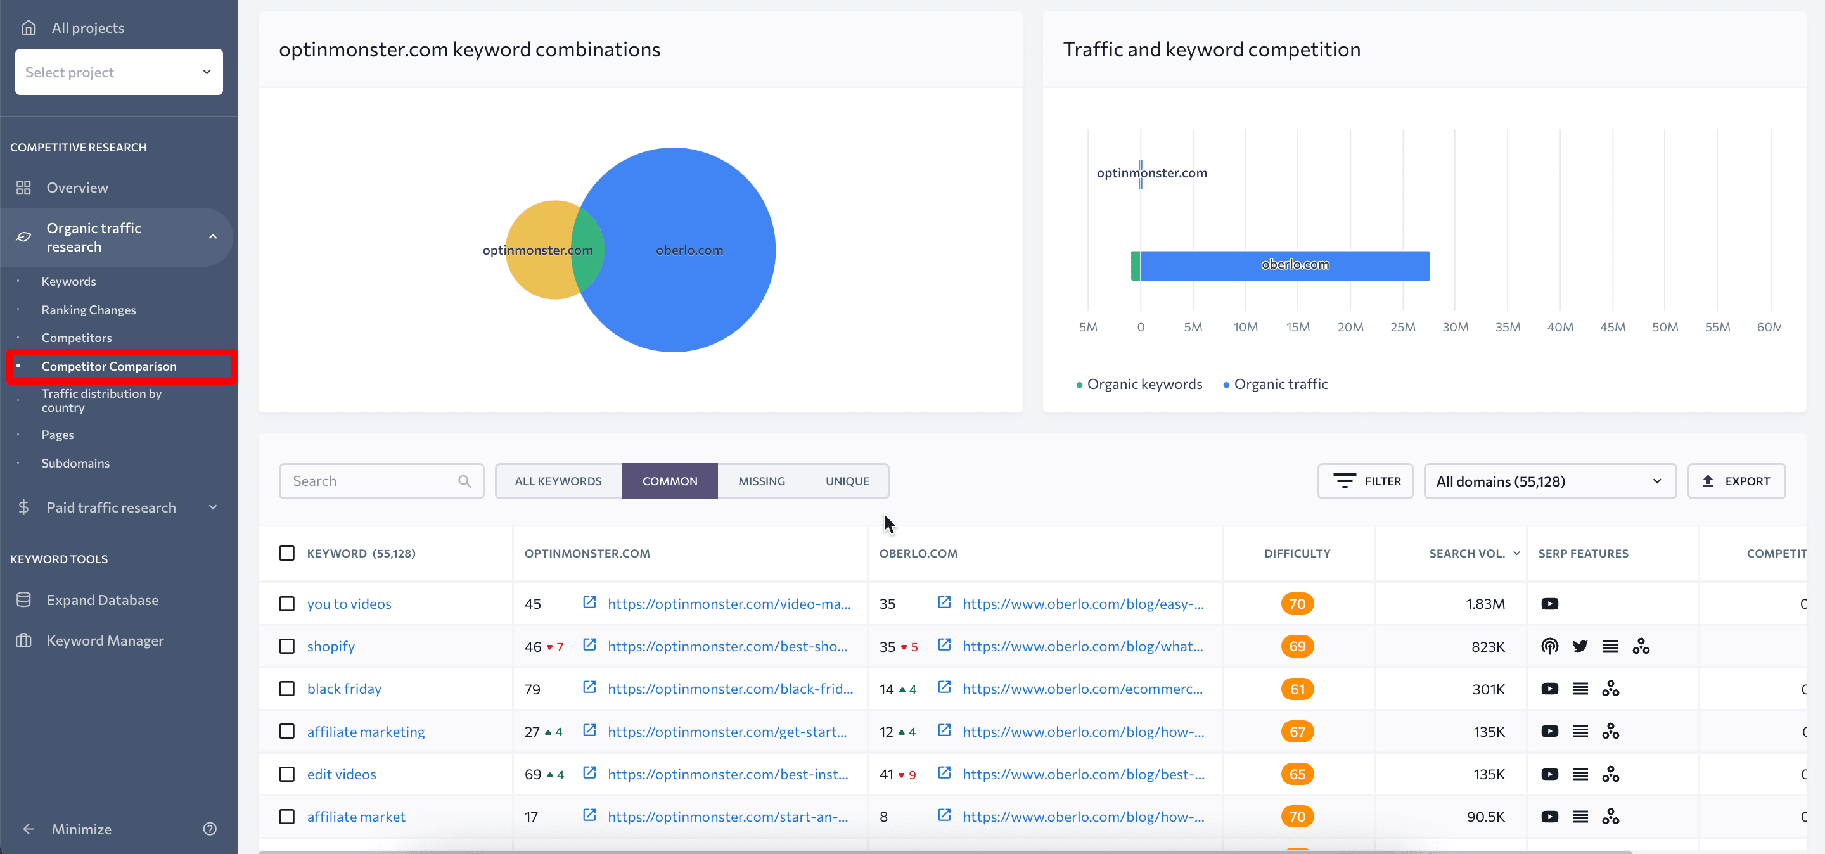
Task: Open the Competitors menu item
Action: (x=77, y=338)
